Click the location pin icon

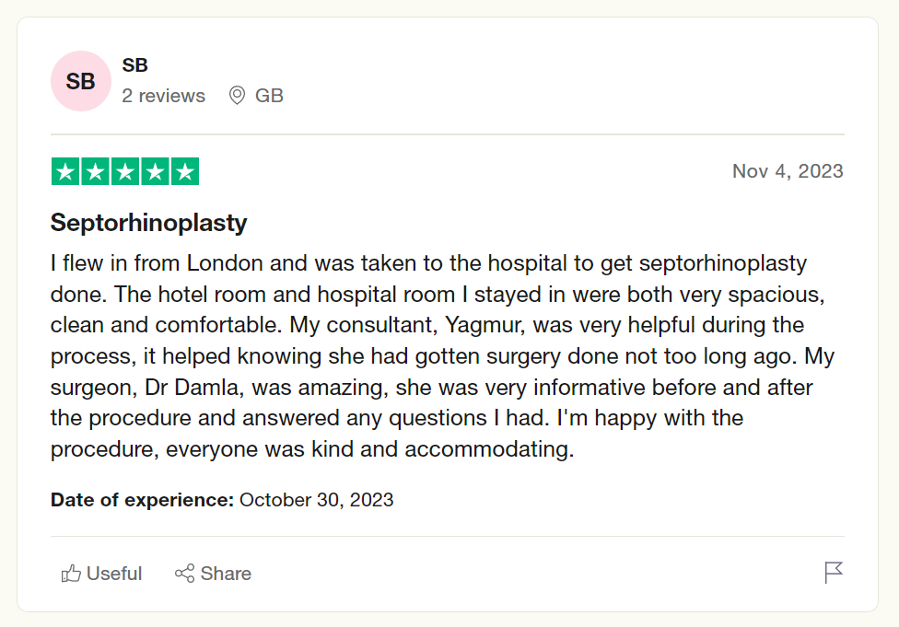pyautogui.click(x=237, y=96)
